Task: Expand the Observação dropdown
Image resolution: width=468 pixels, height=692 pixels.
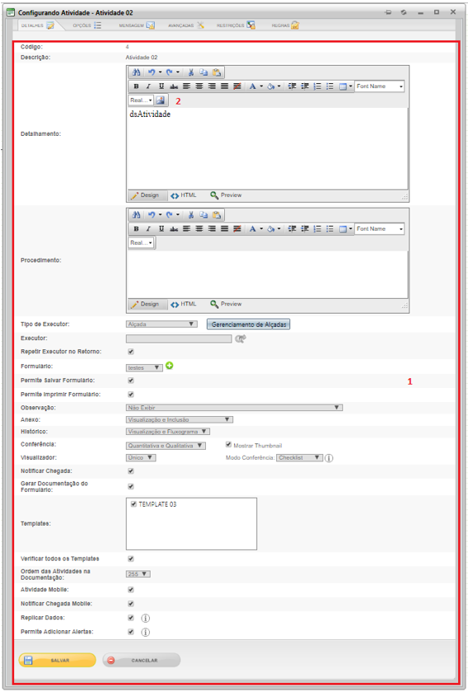Action: click(x=234, y=408)
